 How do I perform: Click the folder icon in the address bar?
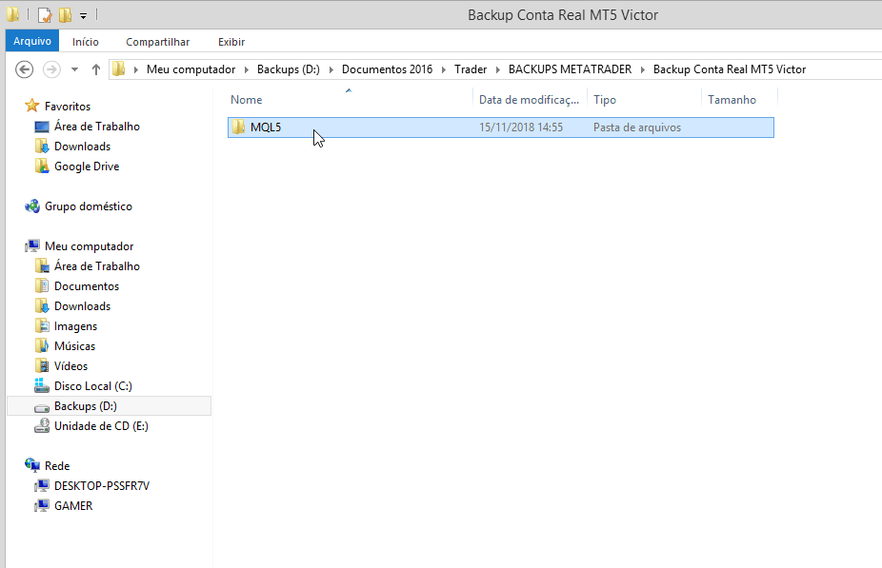point(119,69)
